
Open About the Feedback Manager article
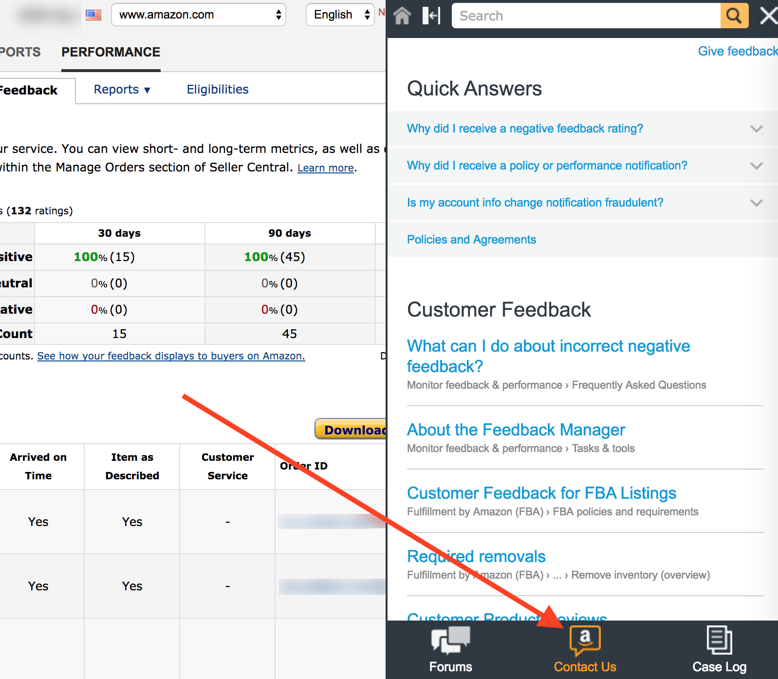click(516, 430)
